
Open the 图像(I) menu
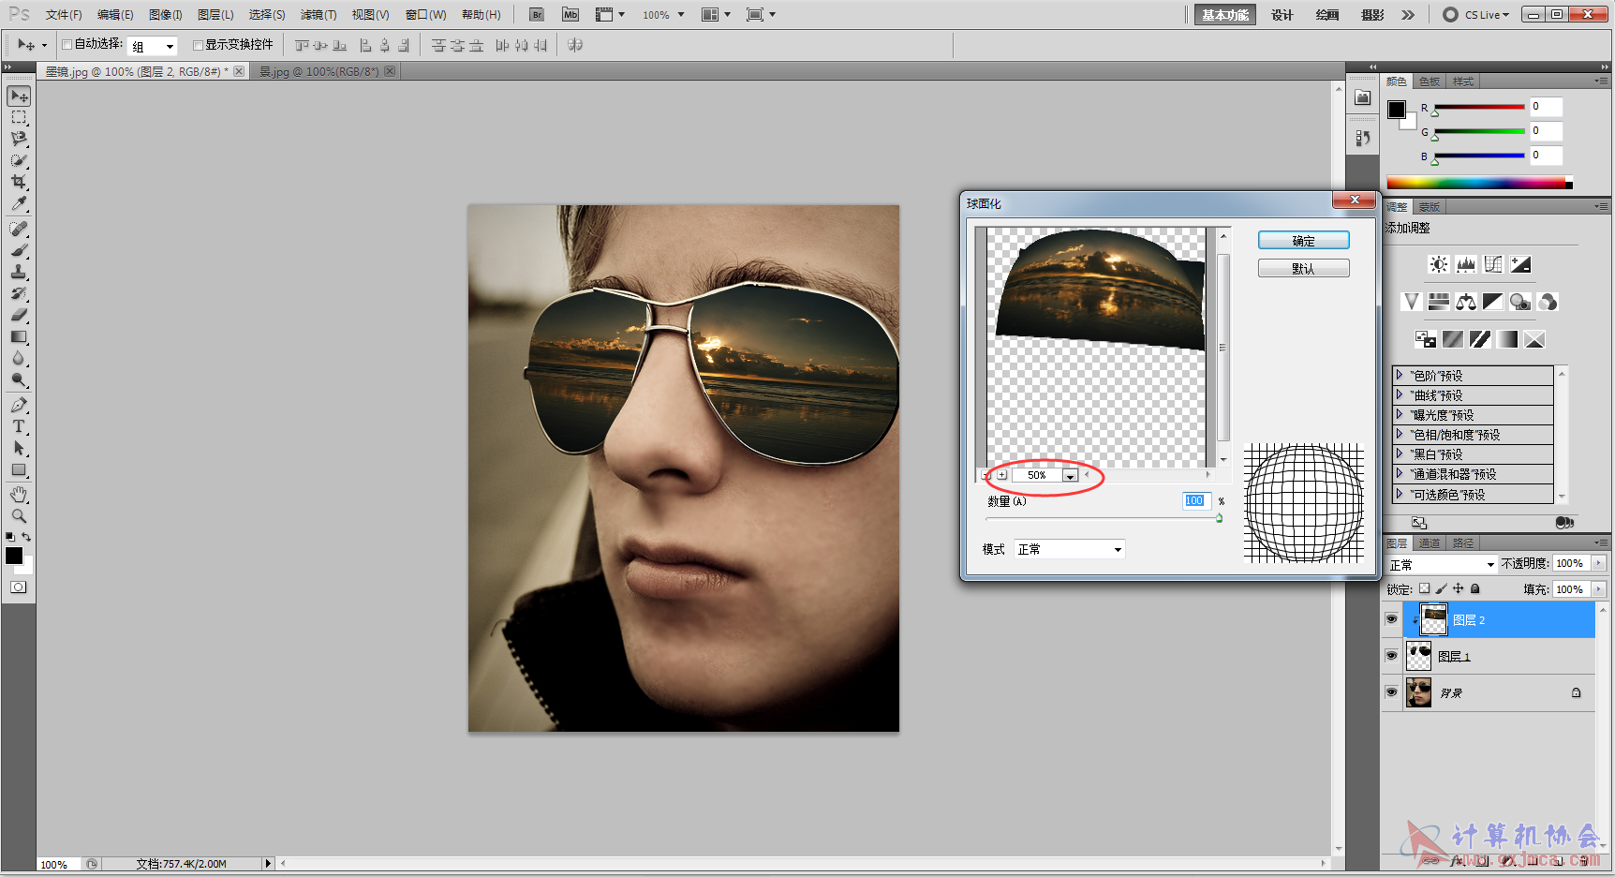click(166, 15)
